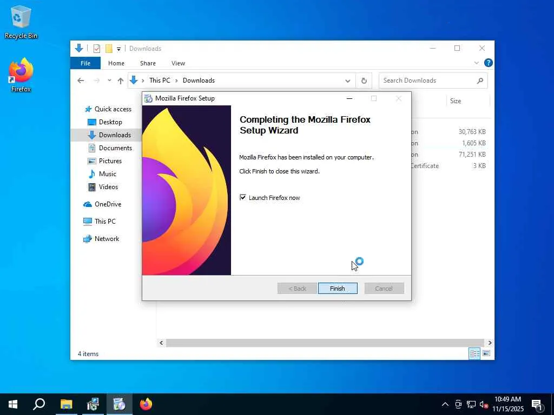Launch Firefox from the taskbar
Screen dimensions: 554x415
146,404
